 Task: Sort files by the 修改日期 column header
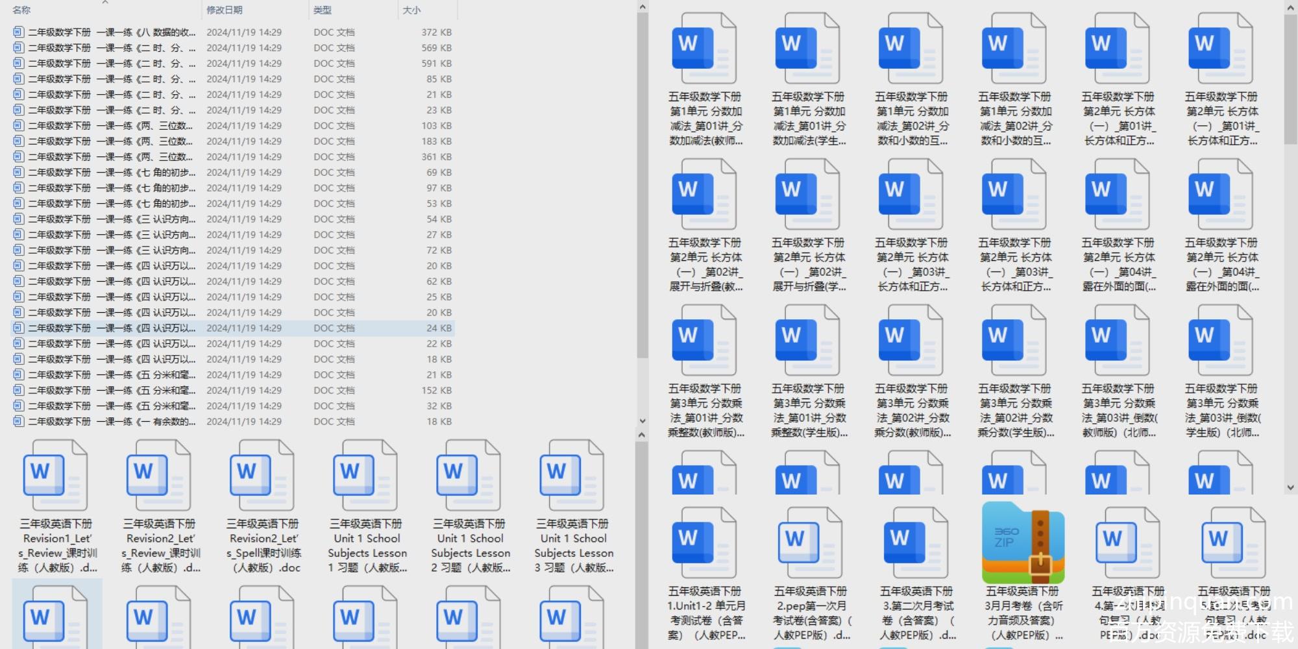225,10
